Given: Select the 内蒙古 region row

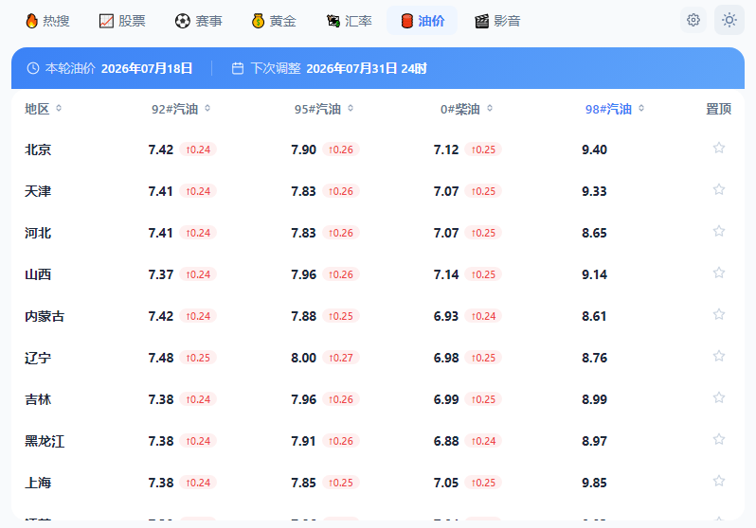Looking at the screenshot, I should tap(378, 316).
